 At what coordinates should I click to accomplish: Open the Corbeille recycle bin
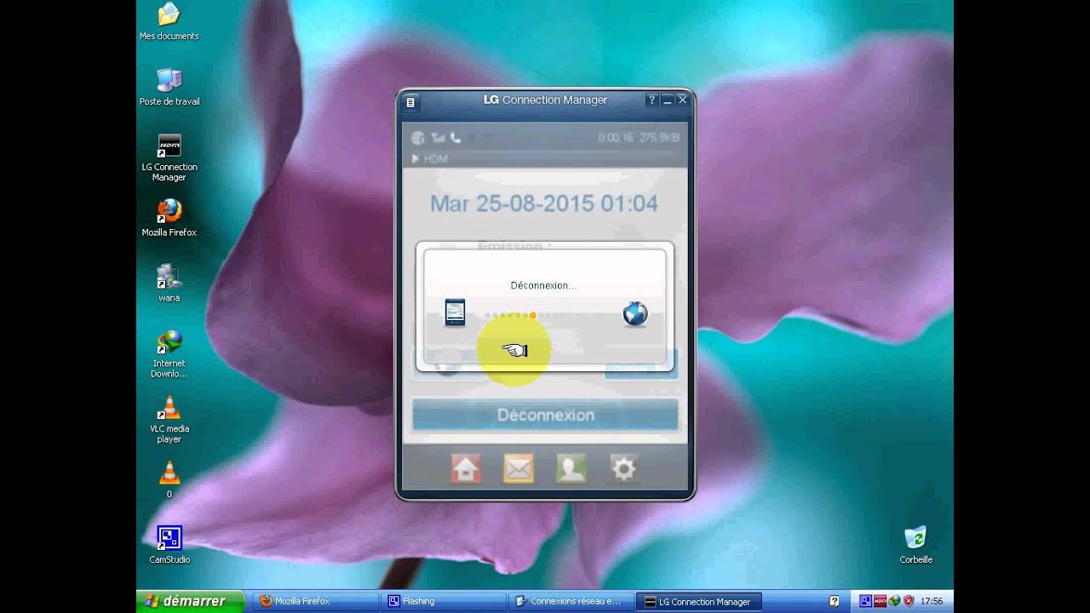[915, 546]
